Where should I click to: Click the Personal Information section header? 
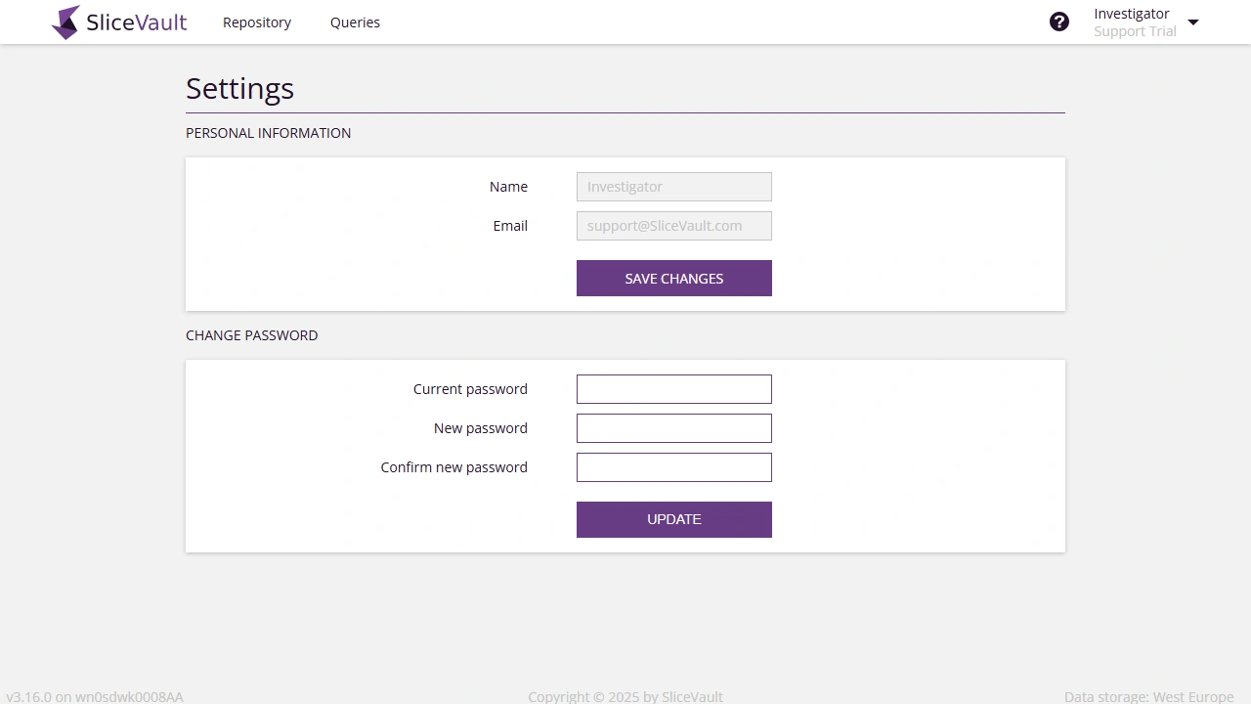268,133
